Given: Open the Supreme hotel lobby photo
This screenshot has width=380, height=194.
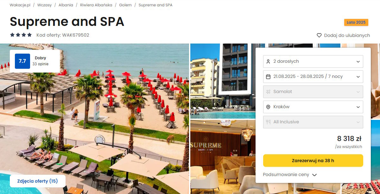Looking at the screenshot, I should (x=223, y=157).
